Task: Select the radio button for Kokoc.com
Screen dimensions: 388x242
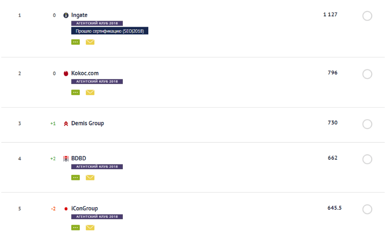Action: pyautogui.click(x=367, y=74)
